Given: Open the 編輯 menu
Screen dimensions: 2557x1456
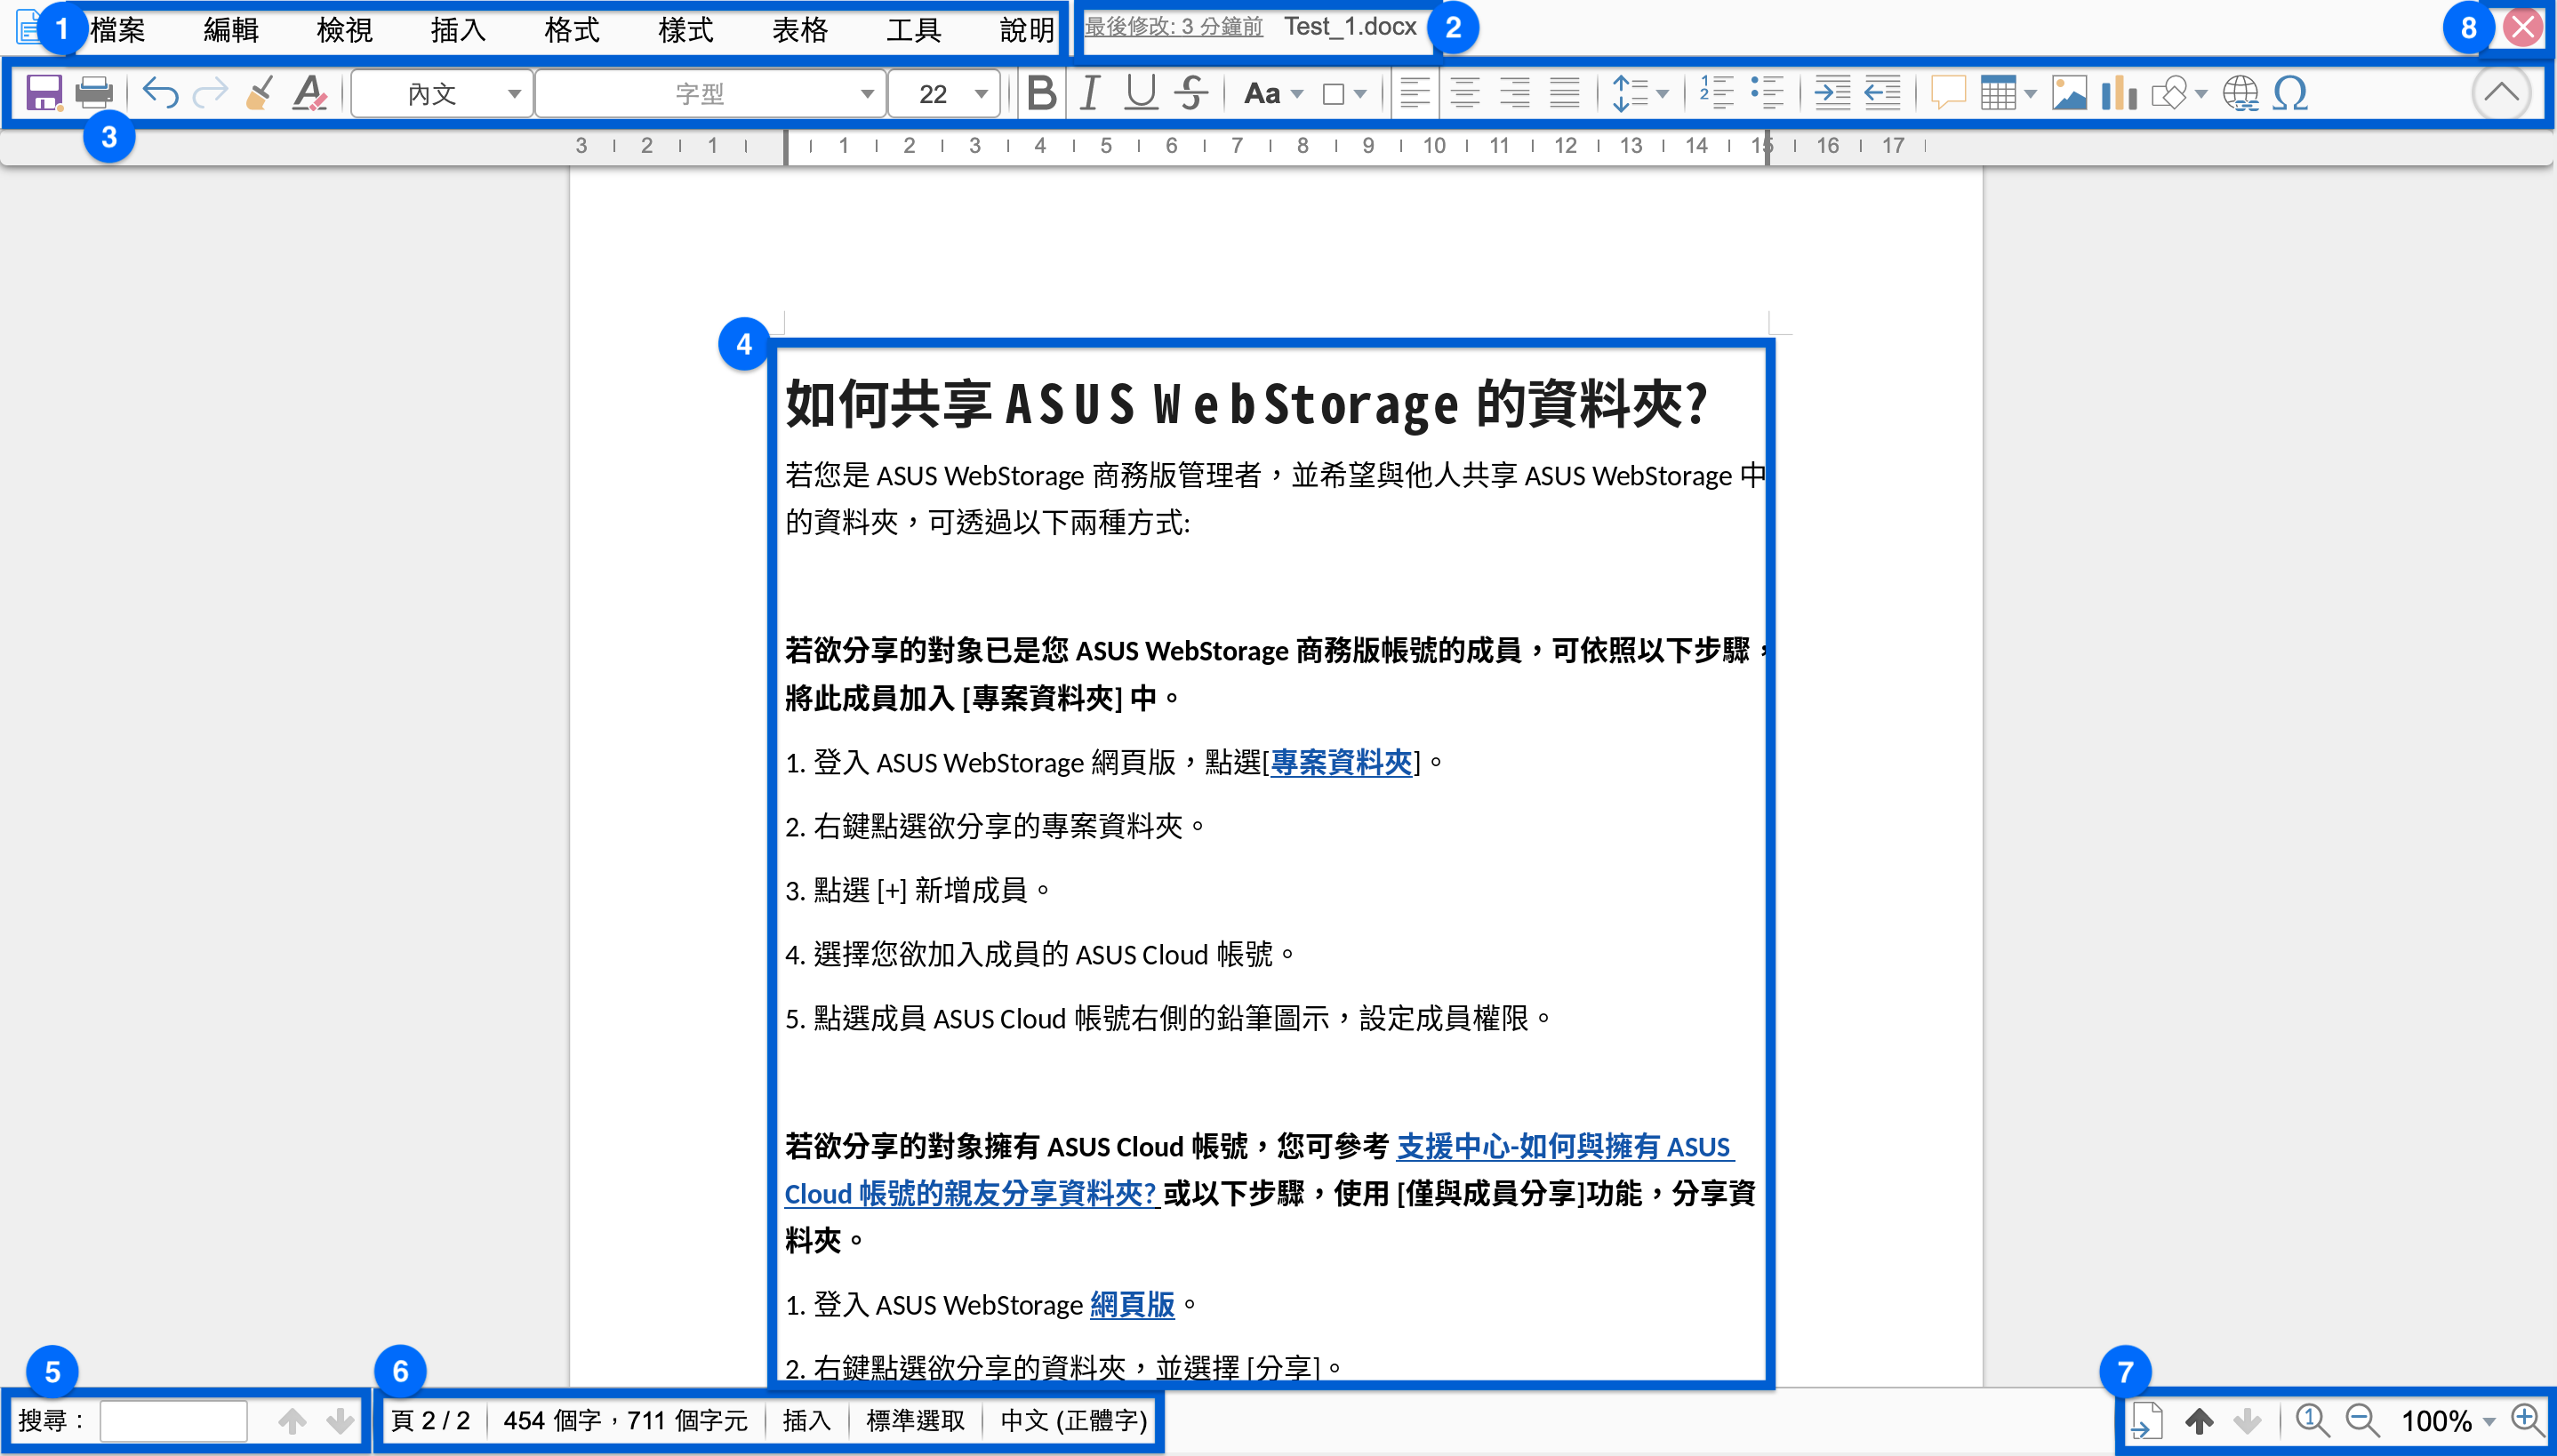Looking at the screenshot, I should [x=231, y=30].
